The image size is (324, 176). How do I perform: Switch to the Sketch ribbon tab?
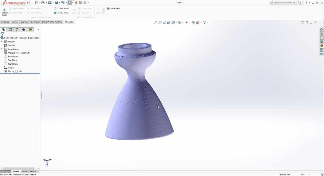pyautogui.click(x=15, y=22)
